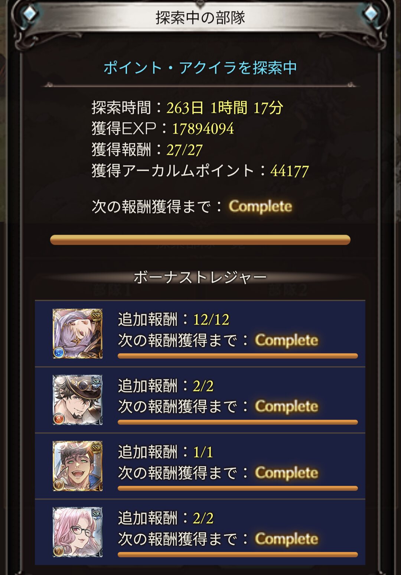Tap the water element icon on the first portrait
401x575 pixels.
pos(59,352)
